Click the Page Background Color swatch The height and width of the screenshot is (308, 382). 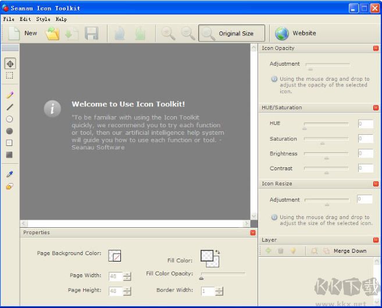tap(115, 255)
